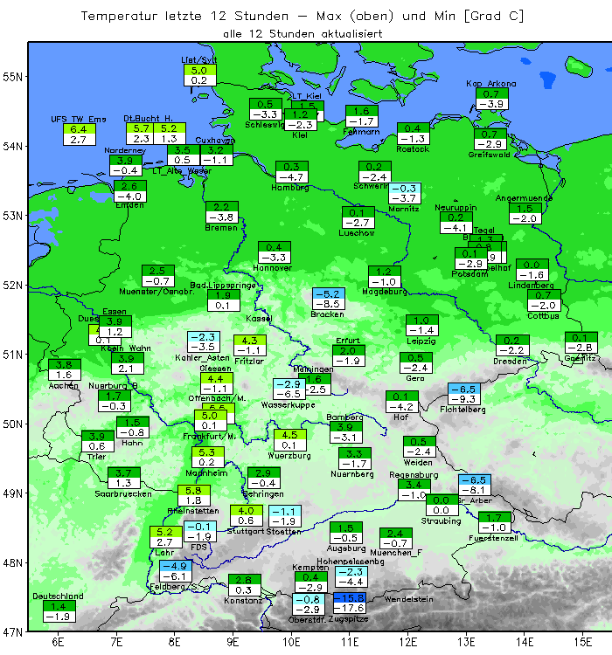Screen dimensions: 612x655
Task: Click the Weiden station label
Action: pyautogui.click(x=418, y=463)
